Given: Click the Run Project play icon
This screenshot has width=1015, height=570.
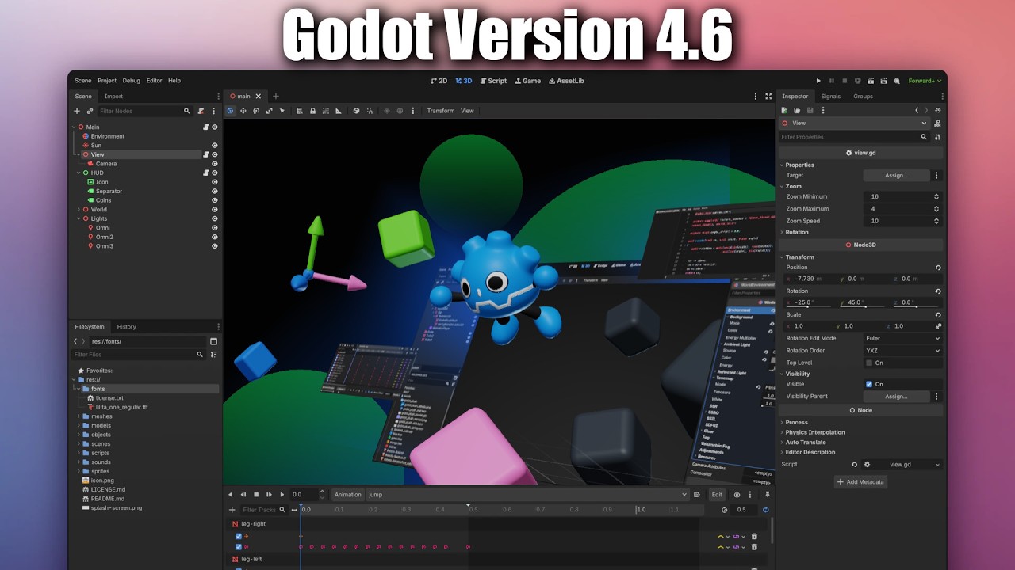Looking at the screenshot, I should coord(819,81).
